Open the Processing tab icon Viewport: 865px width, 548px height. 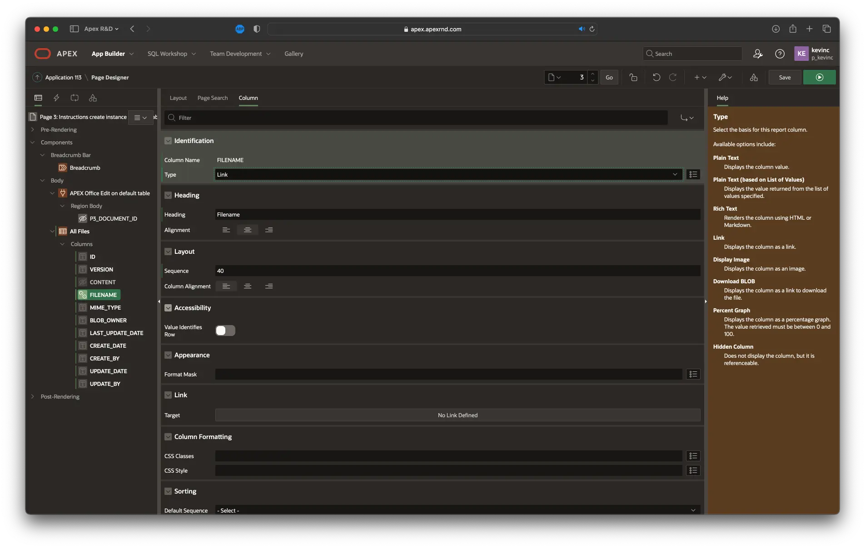click(75, 98)
